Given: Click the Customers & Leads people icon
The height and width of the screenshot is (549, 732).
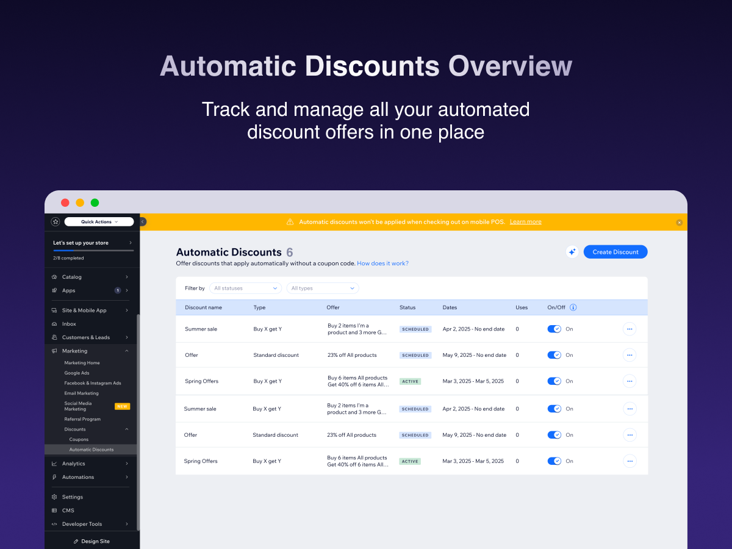Looking at the screenshot, I should 55,337.
